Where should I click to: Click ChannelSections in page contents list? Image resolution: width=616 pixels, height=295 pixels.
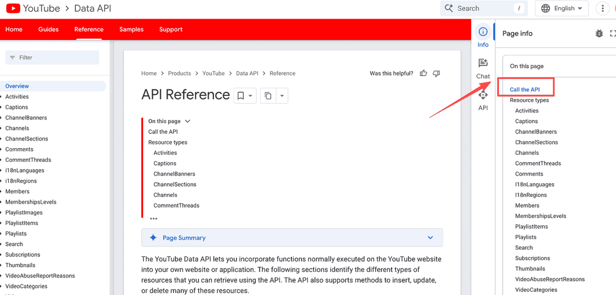coord(175,184)
